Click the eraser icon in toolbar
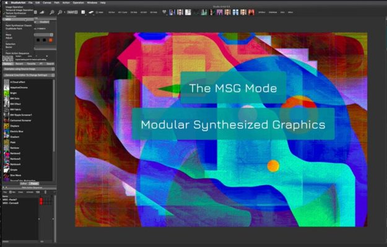 coord(91,12)
